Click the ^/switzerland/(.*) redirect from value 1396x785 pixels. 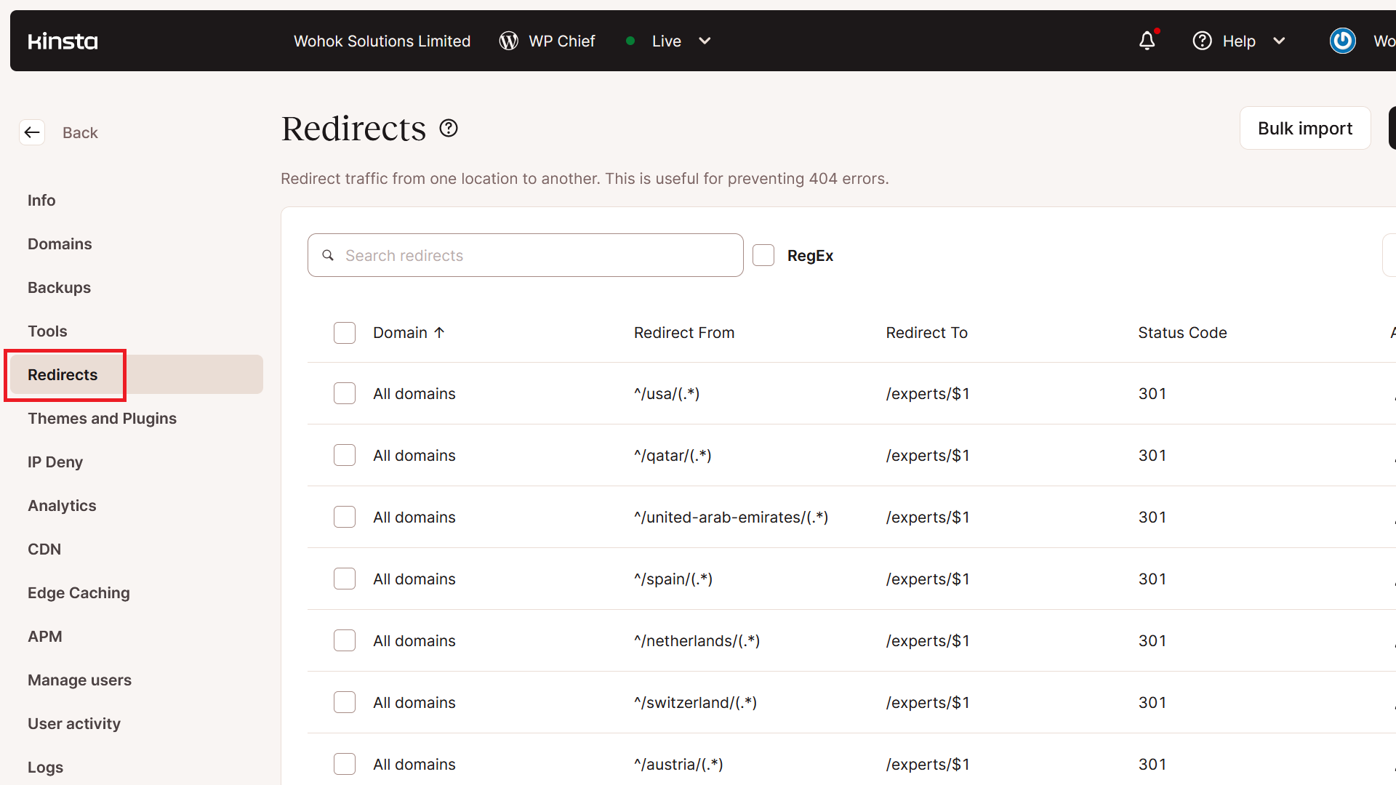coord(695,702)
